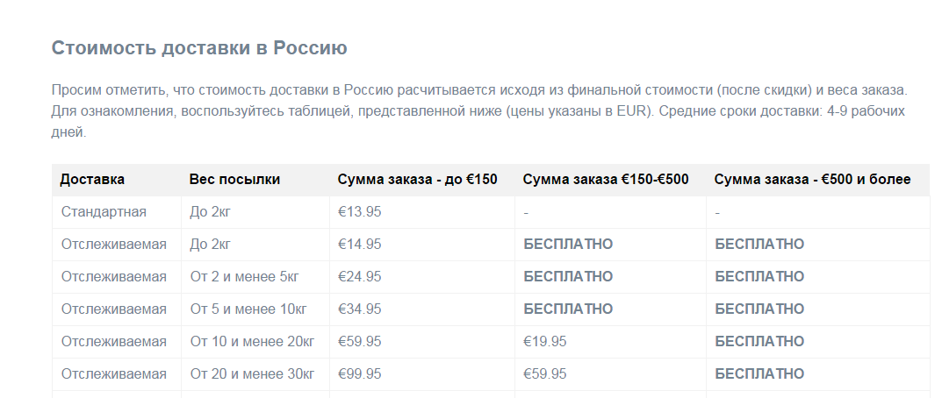942x398 pixels.
Task: Select the От 10 и менее 20кг weight cell
Action: 252,342
